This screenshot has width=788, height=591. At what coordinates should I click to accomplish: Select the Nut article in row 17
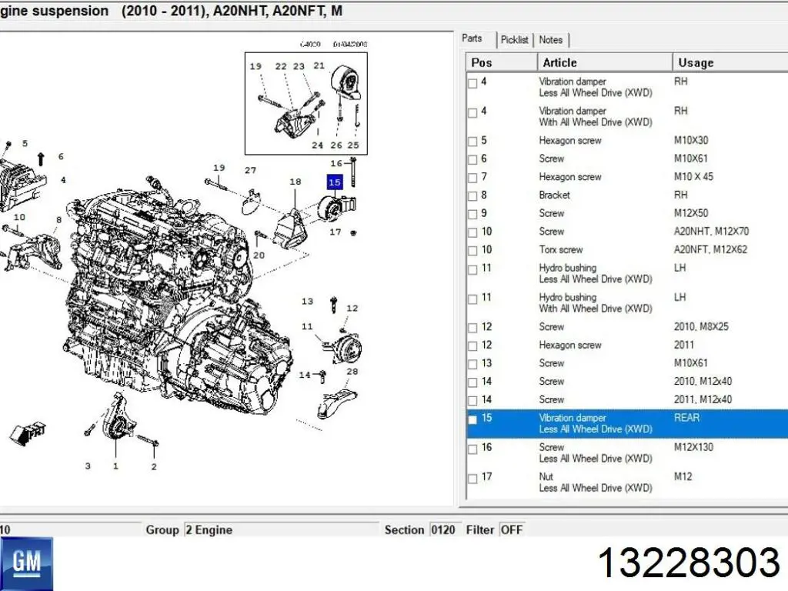[x=546, y=476]
